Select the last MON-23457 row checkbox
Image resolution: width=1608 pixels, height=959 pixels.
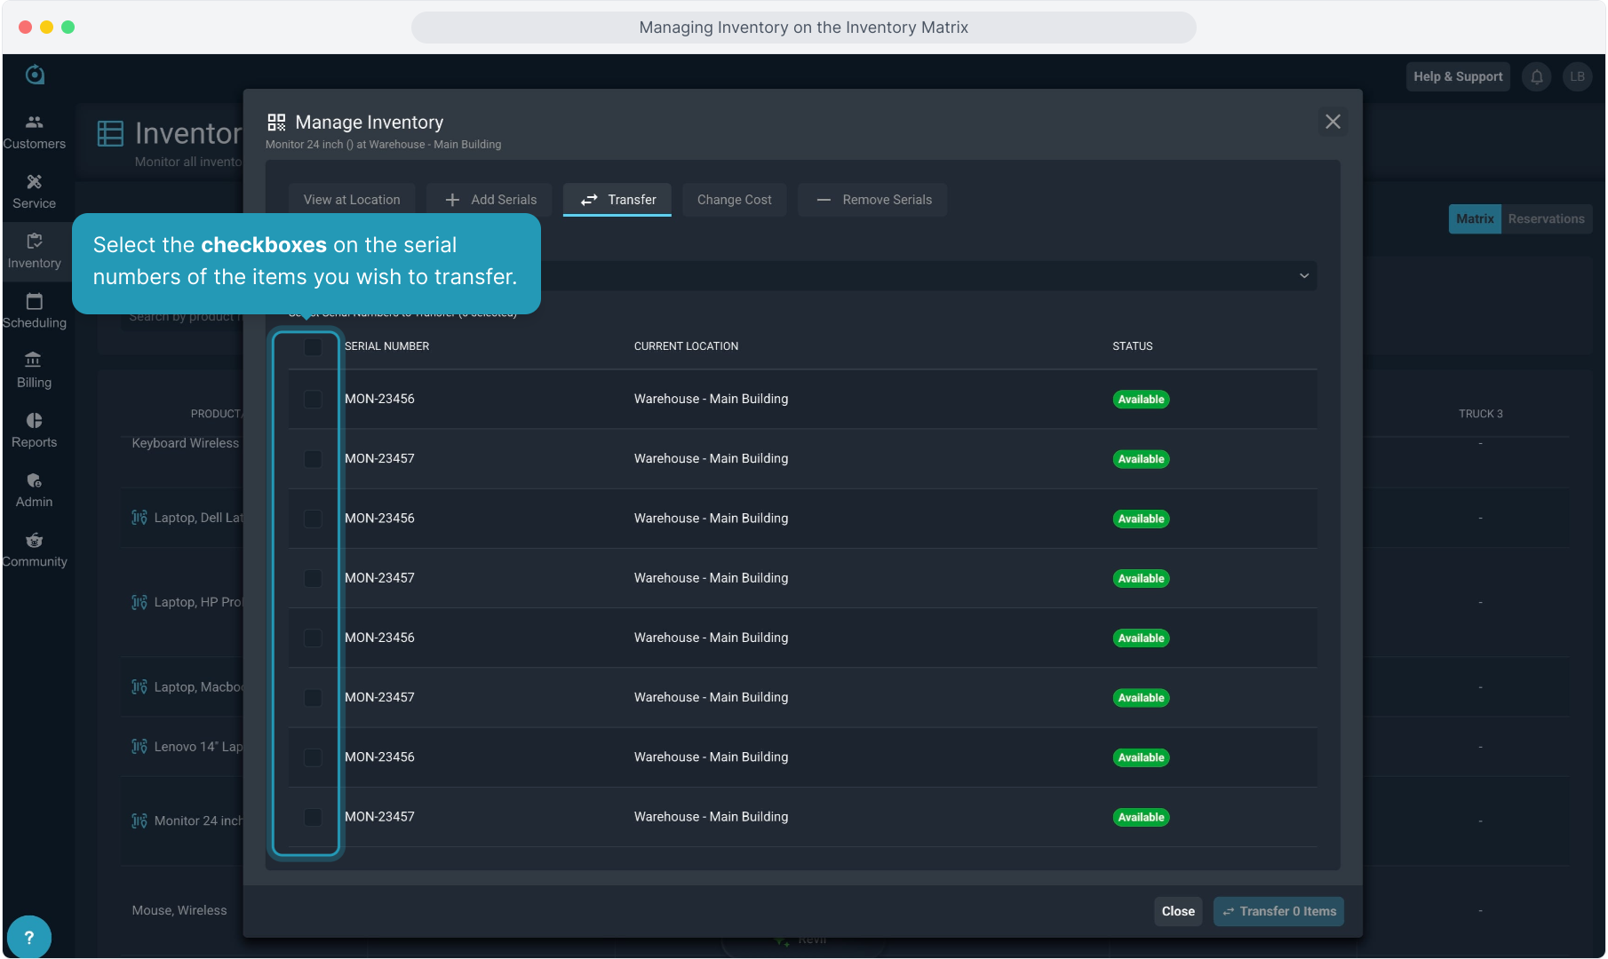313,817
